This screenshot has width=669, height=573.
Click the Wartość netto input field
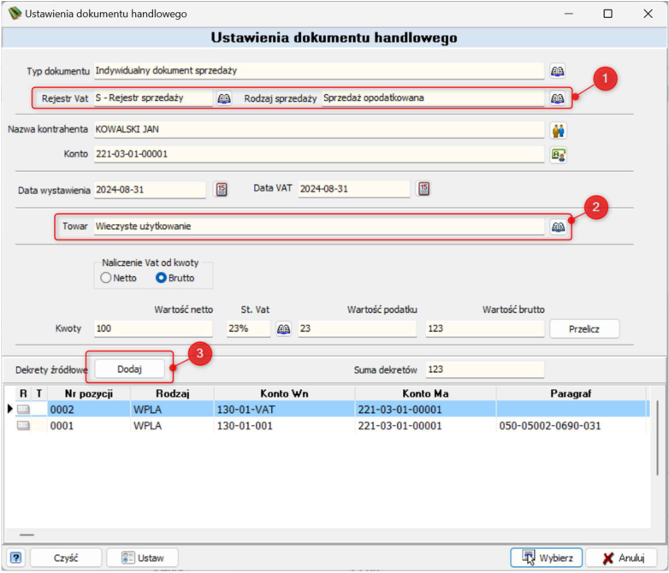(x=154, y=328)
